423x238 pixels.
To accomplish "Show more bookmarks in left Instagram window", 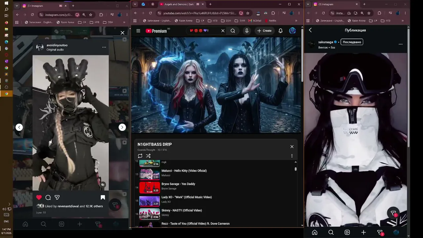I will pos(124,22).
